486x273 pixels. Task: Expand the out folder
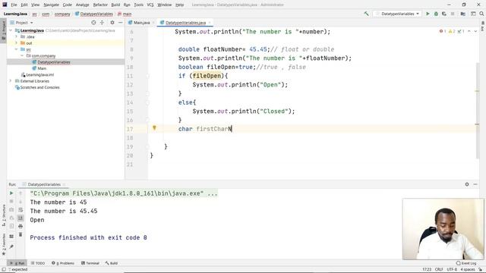[16, 43]
